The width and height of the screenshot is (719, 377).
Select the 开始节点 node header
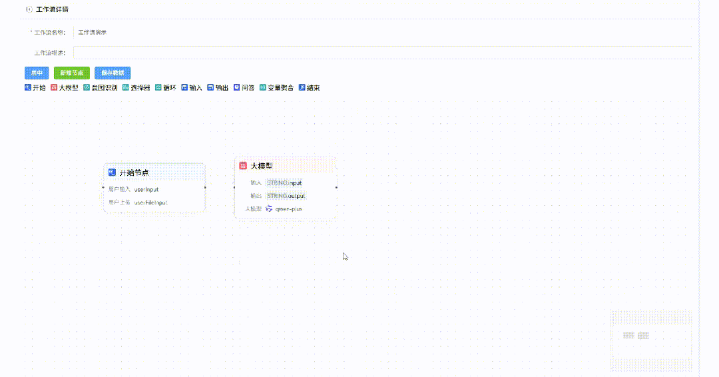[x=154, y=172]
